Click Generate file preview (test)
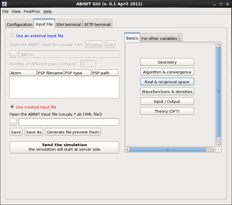 [x=73, y=132]
